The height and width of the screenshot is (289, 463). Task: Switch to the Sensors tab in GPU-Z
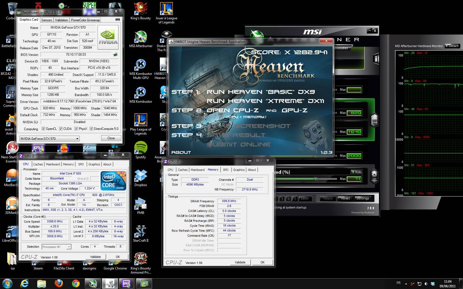pyautogui.click(x=47, y=20)
